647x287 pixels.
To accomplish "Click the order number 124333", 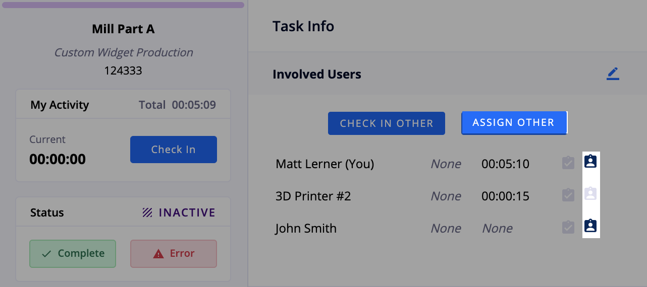I will (x=123, y=70).
